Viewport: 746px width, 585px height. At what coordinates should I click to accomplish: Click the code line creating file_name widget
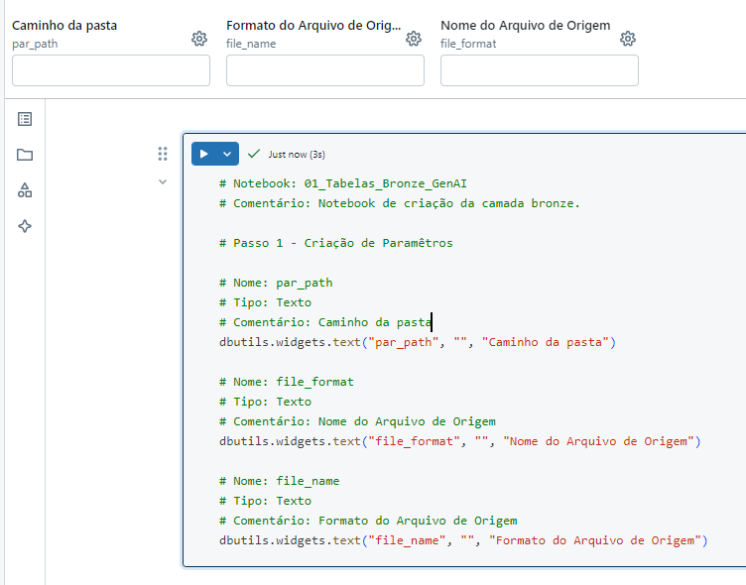(x=463, y=540)
